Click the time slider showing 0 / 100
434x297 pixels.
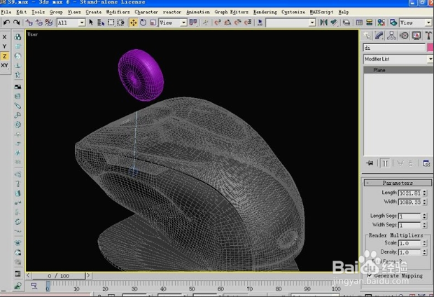pyautogui.click(x=58, y=276)
